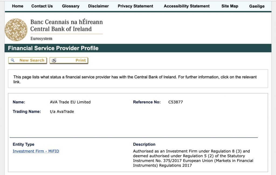
Task: Follow the Investment Firm - MiFID link
Action: [x=36, y=151]
